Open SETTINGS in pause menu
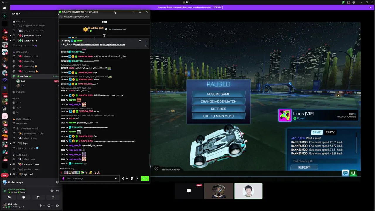This screenshot has height=211, width=375. pyautogui.click(x=218, y=109)
